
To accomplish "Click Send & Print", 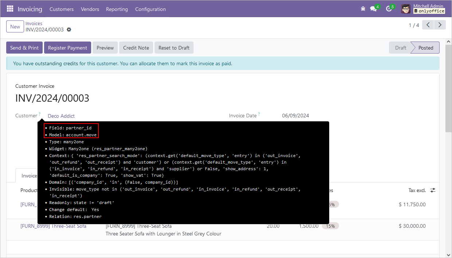I will [24, 47].
